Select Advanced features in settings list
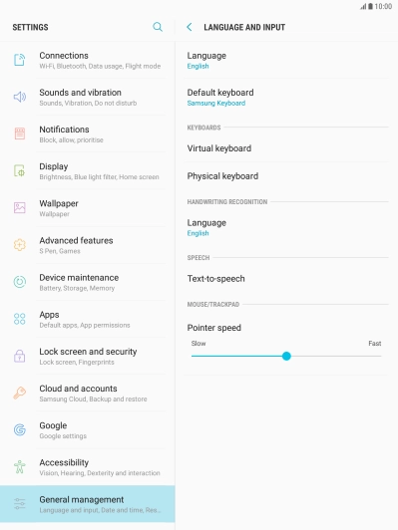Viewport: 398px width, 530px height. (88, 245)
